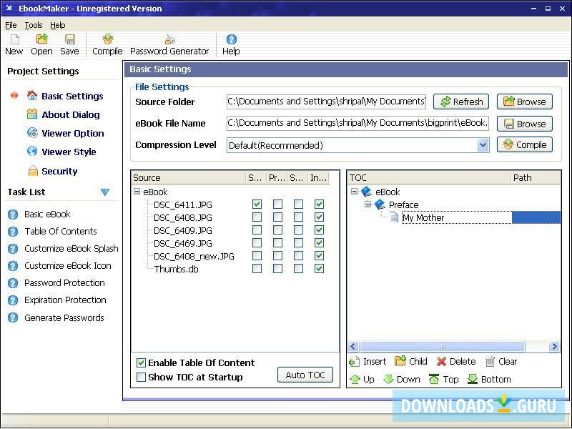Viewport: 572px width, 429px height.
Task: Open the Basic eBook task help
Action: 47,214
